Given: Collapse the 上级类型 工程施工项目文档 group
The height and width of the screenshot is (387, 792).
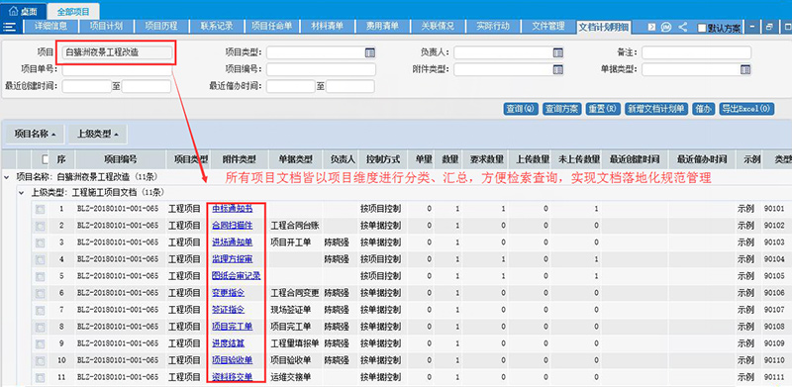Looking at the screenshot, I should (x=21, y=192).
